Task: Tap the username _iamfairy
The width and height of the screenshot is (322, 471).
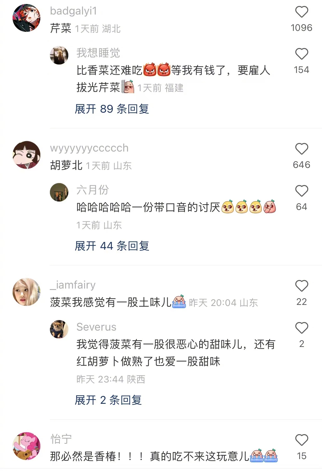Action: (73, 285)
